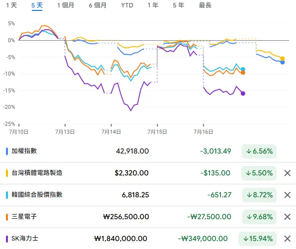The height and width of the screenshot is (249, 296).
Task: Remove 韓國綜合股價指數 from comparison
Action: (x=288, y=195)
